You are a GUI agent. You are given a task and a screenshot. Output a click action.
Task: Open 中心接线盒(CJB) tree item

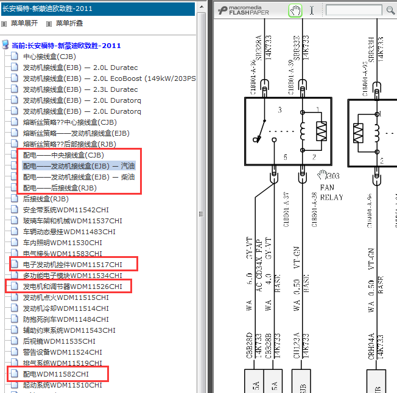(49, 57)
